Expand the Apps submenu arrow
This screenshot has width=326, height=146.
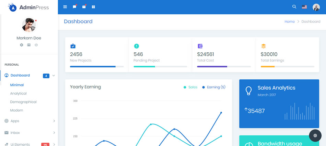tap(54, 121)
